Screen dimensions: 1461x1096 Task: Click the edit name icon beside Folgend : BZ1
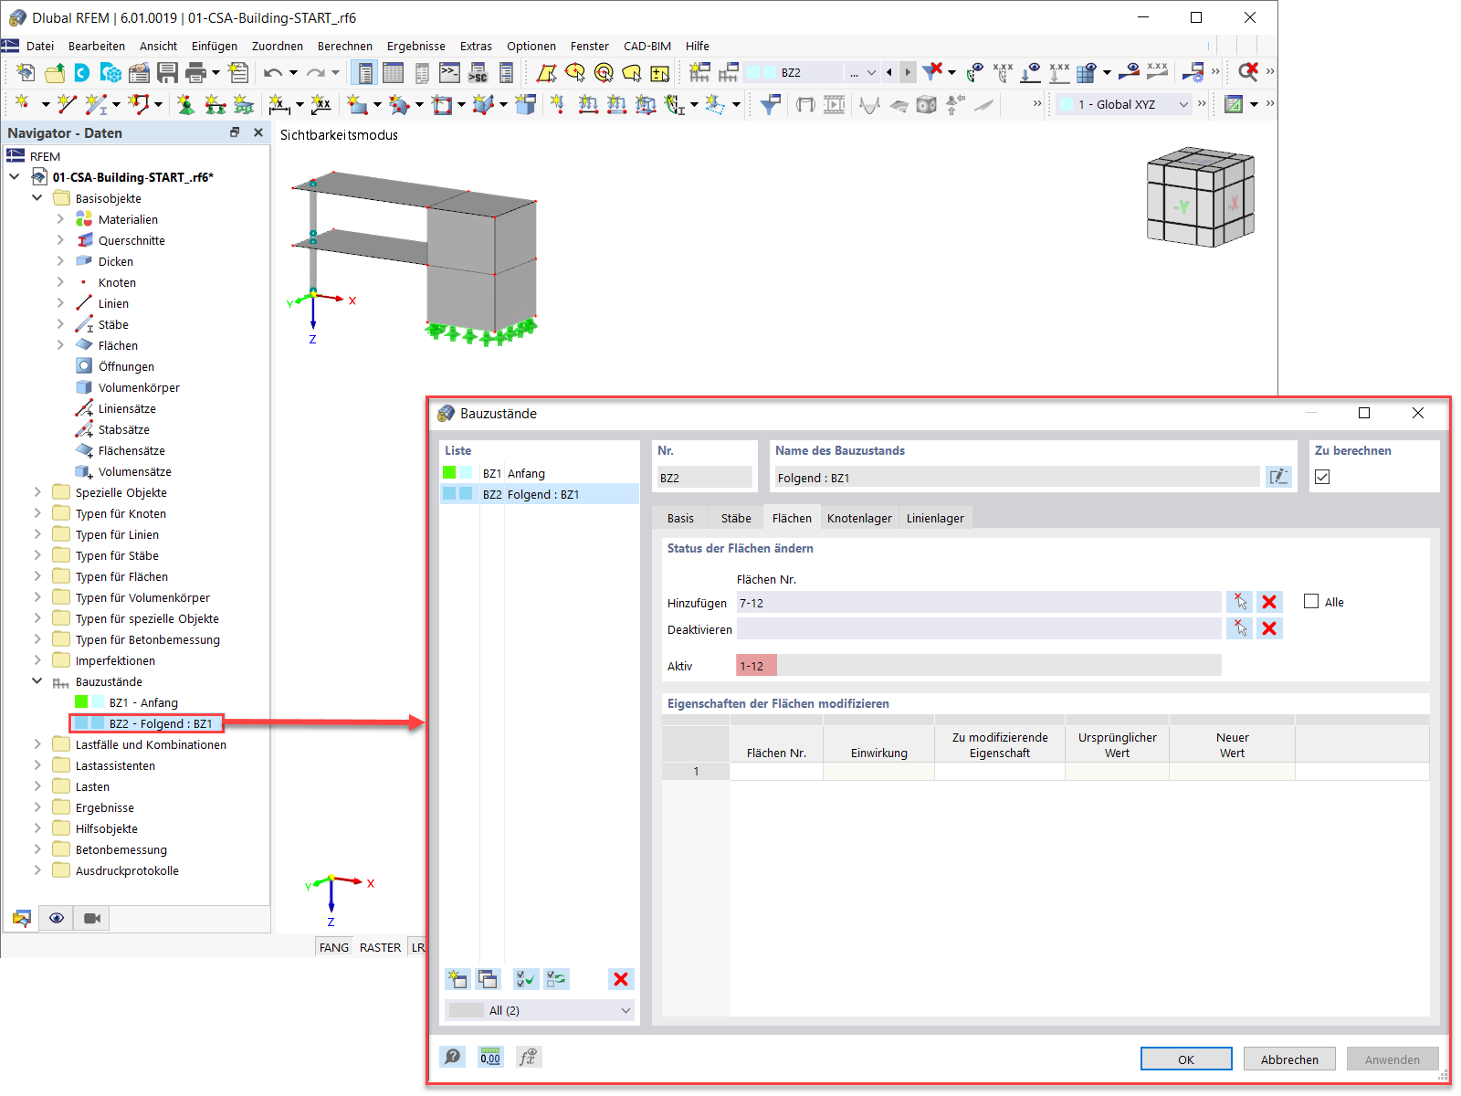(x=1278, y=477)
